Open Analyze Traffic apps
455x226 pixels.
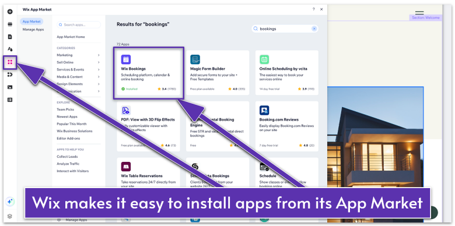pos(68,164)
